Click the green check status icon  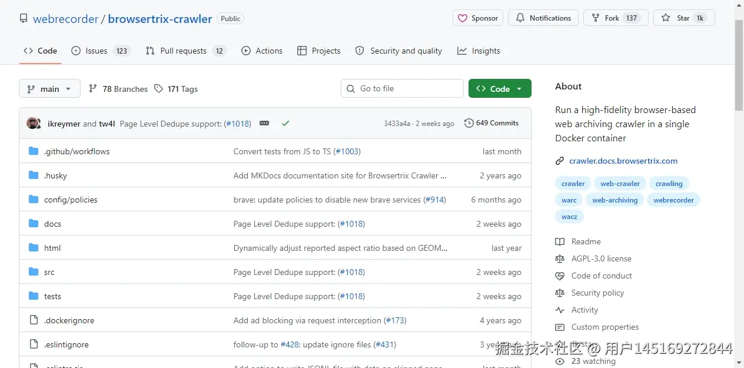click(285, 124)
